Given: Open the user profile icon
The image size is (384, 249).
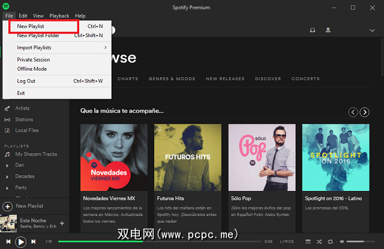Looking at the screenshot, I should coord(328,30).
